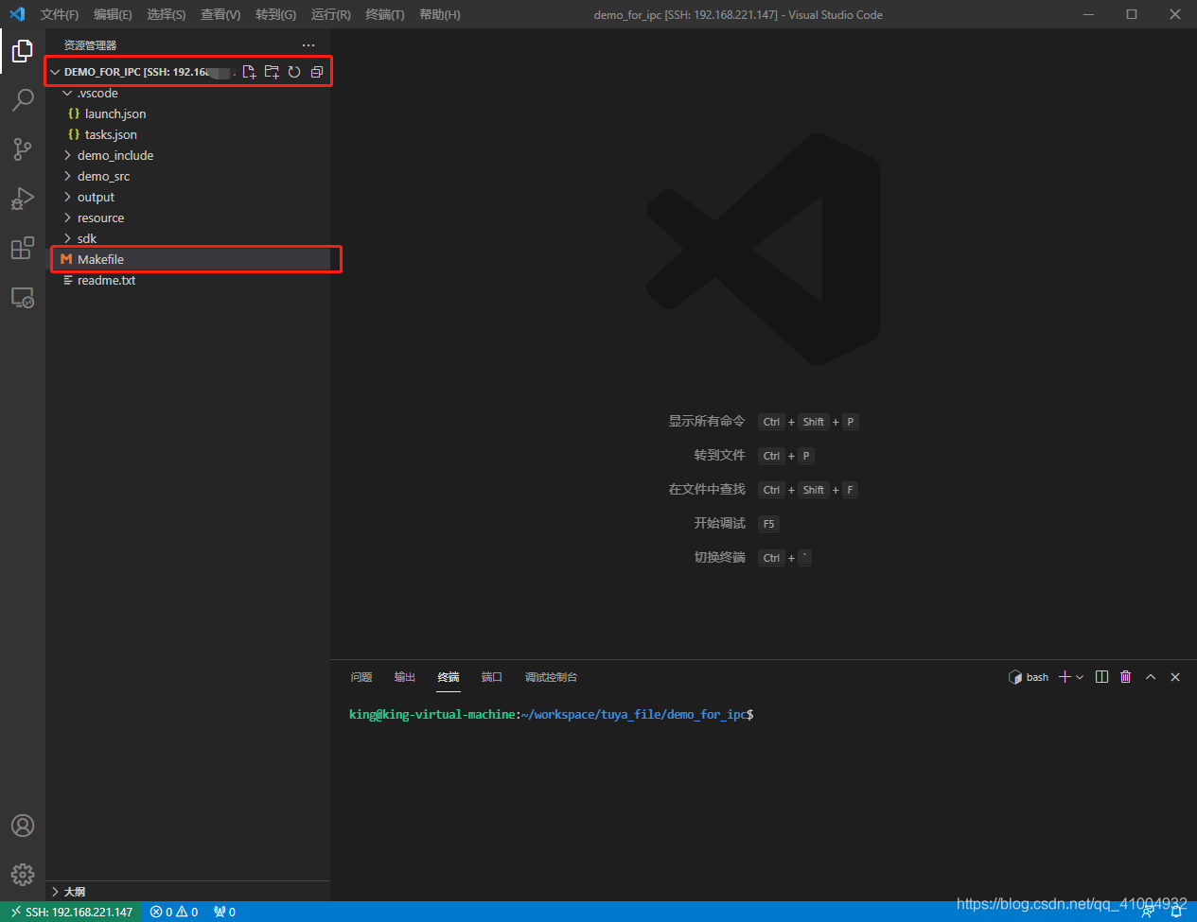This screenshot has height=922, width=1197.
Task: Open the Run and Debug view
Action: (x=22, y=199)
